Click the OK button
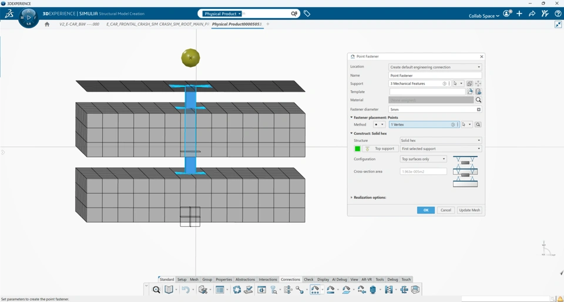This screenshot has height=302, width=564. click(426, 211)
